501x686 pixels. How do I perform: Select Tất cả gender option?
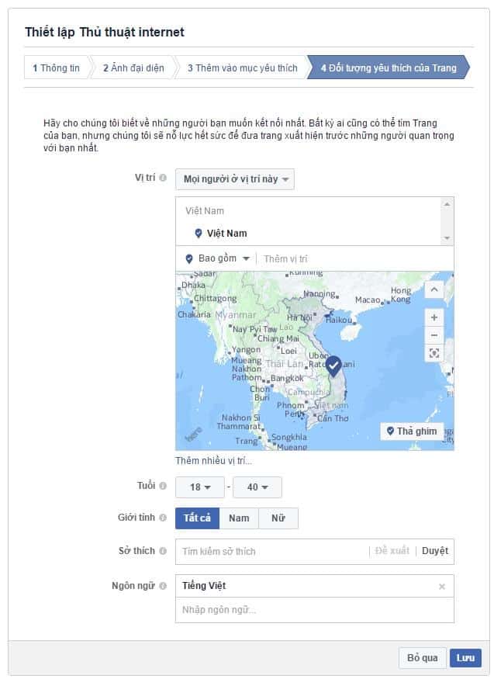(197, 518)
